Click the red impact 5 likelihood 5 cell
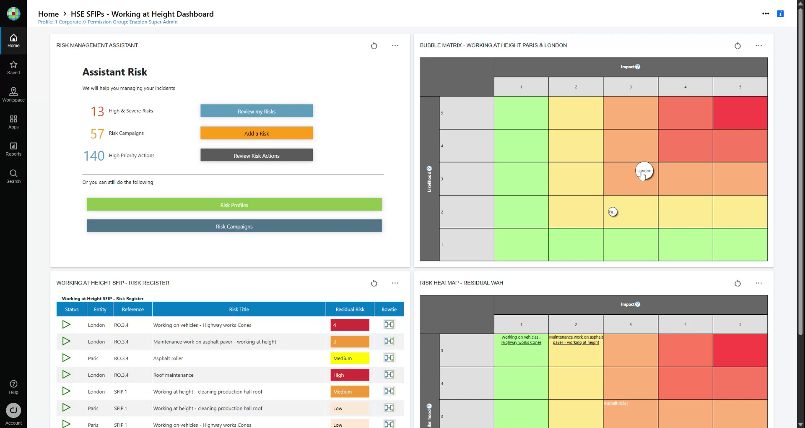Image resolution: width=805 pixels, height=428 pixels. pyautogui.click(x=740, y=113)
